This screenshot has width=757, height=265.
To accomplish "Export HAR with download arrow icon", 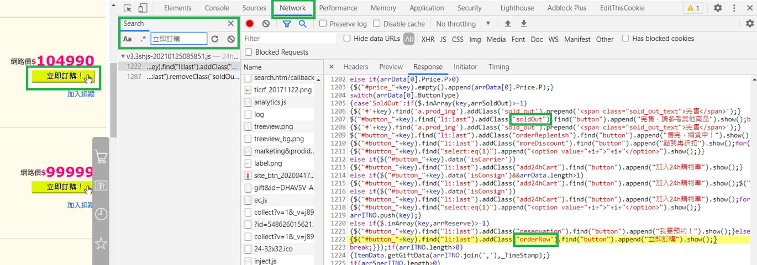I will [524, 24].
